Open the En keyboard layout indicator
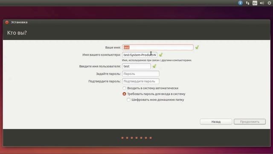Image resolution: width=273 pixels, height=154 pixels. (255, 3)
